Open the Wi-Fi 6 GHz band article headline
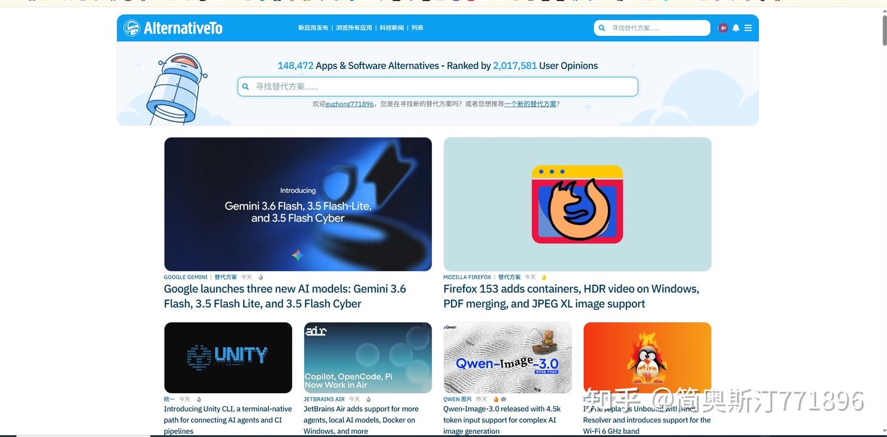The image size is (887, 437). [647, 420]
